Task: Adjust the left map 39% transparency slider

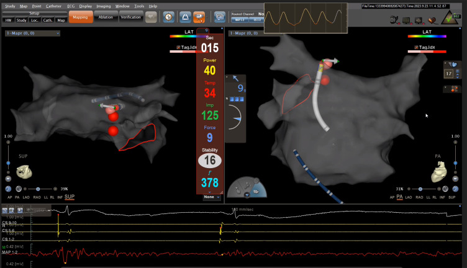Action: [x=39, y=189]
